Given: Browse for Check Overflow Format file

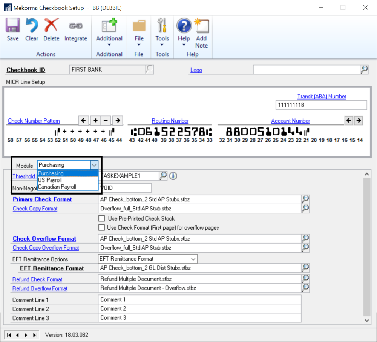Looking at the screenshot, I should (x=305, y=238).
